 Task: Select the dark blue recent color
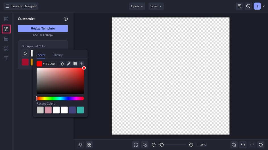tap(72, 110)
